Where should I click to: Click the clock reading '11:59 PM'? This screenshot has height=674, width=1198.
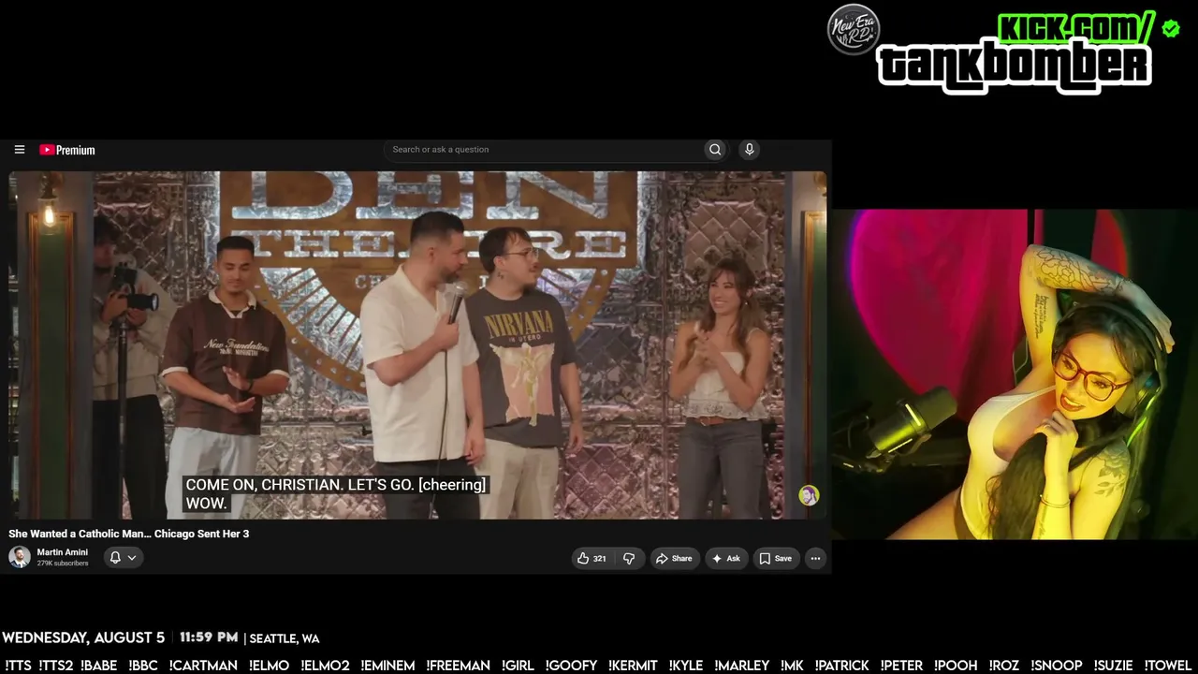209,637
